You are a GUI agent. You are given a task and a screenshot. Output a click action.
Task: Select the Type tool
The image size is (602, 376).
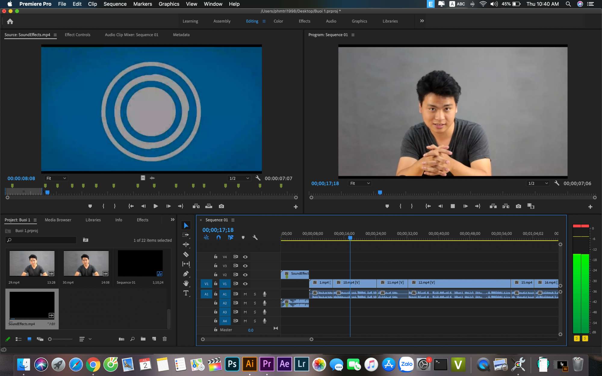tap(186, 293)
